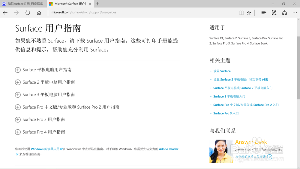300x169 pixels.
Task: Click the 与我们联系 heading
Action: 223,131
